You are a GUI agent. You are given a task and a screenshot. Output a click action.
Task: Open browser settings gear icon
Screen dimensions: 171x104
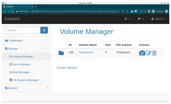pyautogui.click(x=166, y=11)
